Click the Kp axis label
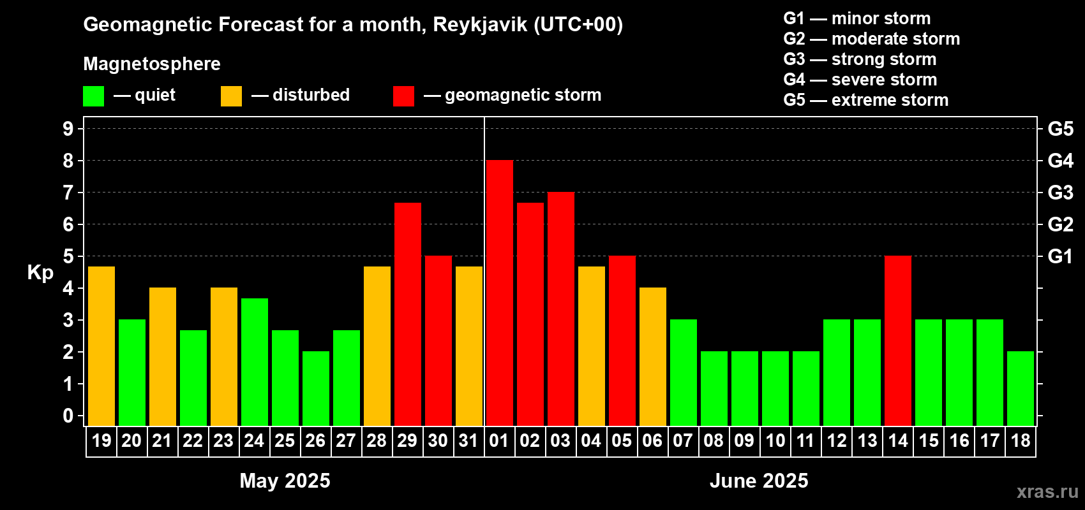Viewport: 1085px width, 510px height. [40, 273]
